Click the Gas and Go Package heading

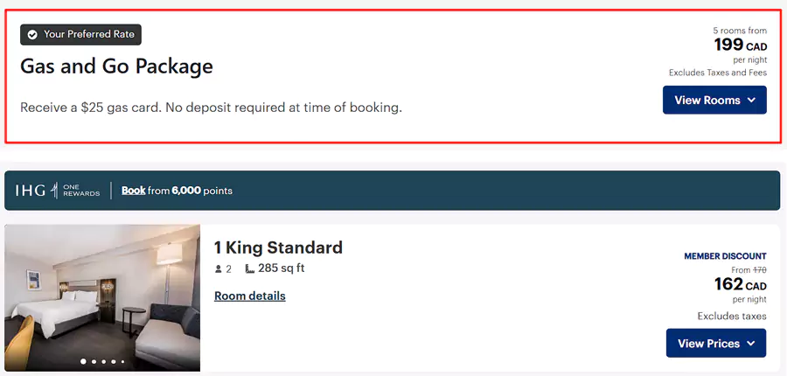116,66
